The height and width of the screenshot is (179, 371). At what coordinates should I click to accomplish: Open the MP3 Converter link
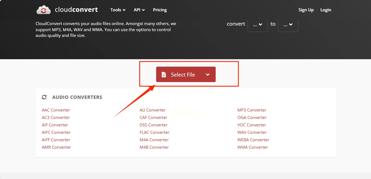[252, 110]
